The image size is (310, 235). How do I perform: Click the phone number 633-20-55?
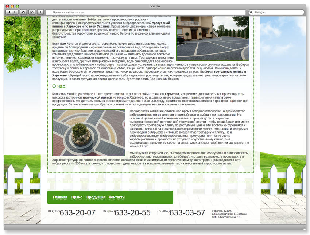[132, 213]
